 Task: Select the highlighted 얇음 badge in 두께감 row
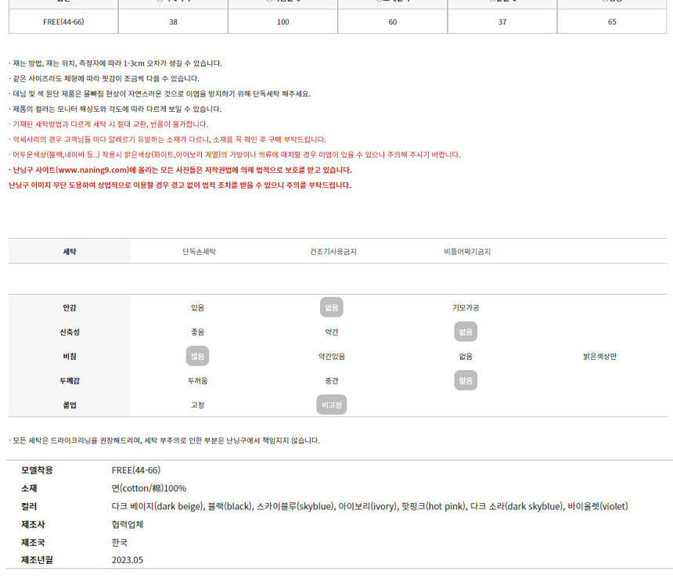click(x=466, y=381)
